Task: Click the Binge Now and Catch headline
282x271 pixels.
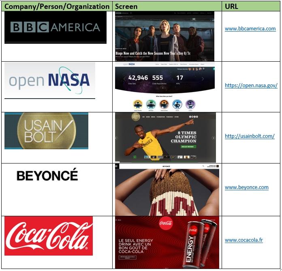Action: (x=153, y=53)
